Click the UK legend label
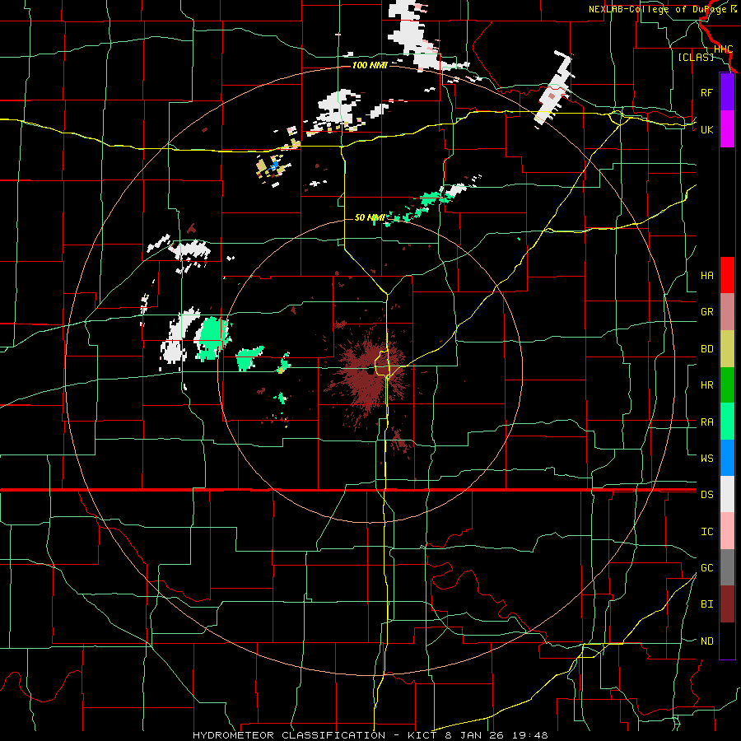This screenshot has width=741, height=741. point(706,129)
